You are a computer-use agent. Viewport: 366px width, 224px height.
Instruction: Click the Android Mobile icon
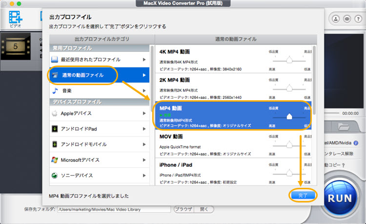(x=54, y=144)
